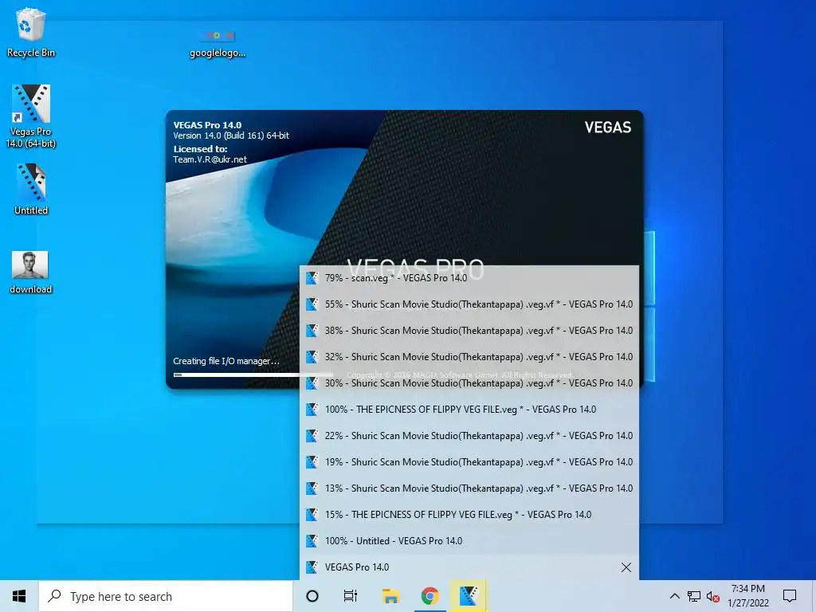
Task: Select the Vegas Pro 14.0 (64-bit) shortcut
Action: (31, 116)
